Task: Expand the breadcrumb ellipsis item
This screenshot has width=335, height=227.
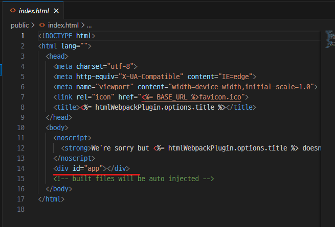Action: coord(90,26)
